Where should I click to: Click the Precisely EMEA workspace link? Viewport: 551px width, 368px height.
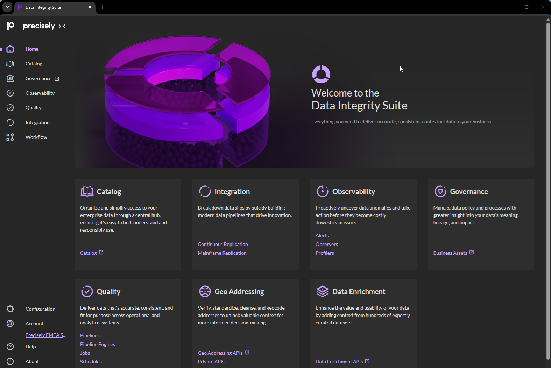[x=46, y=335]
